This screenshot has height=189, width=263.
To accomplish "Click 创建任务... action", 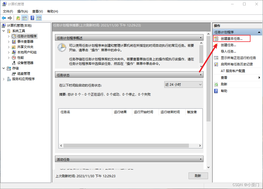I will [228, 45].
